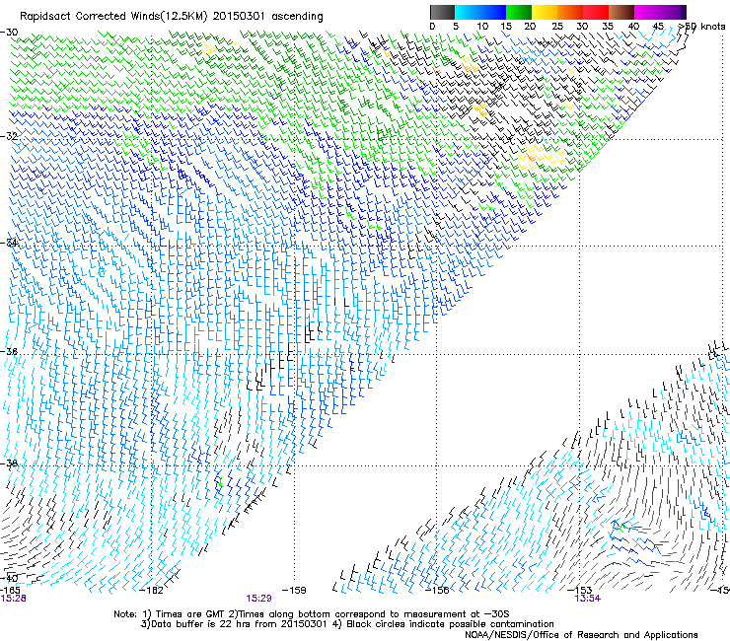Click the cyan 5–10 knots legend color

coord(468,12)
